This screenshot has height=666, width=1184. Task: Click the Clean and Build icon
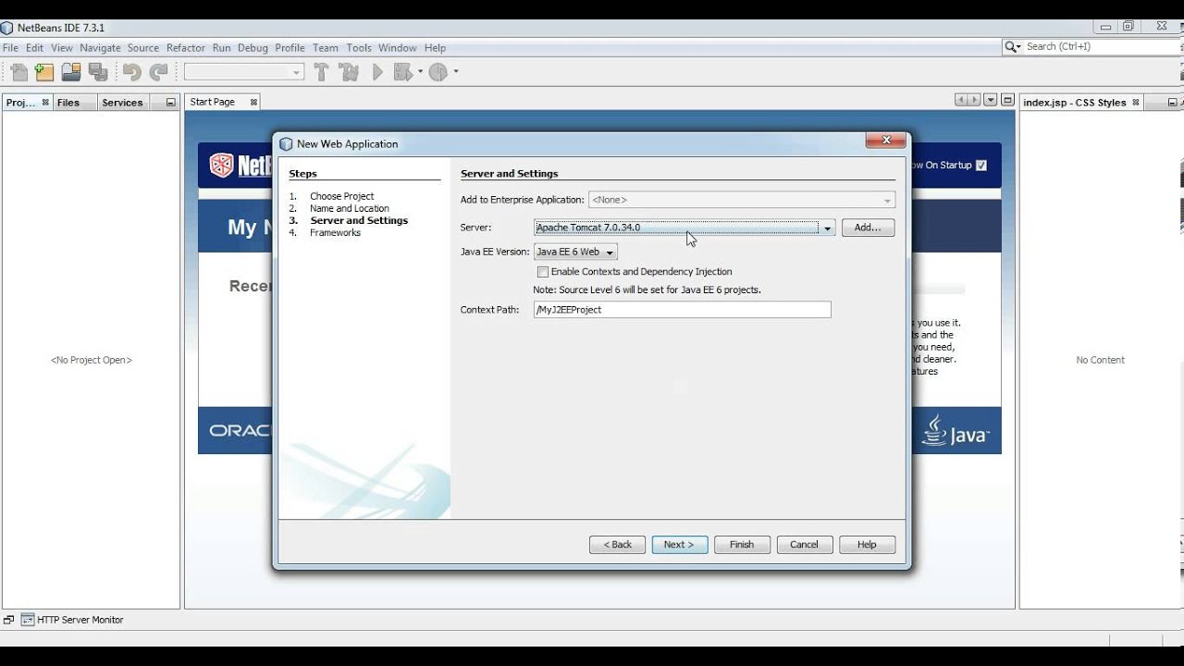(x=349, y=72)
